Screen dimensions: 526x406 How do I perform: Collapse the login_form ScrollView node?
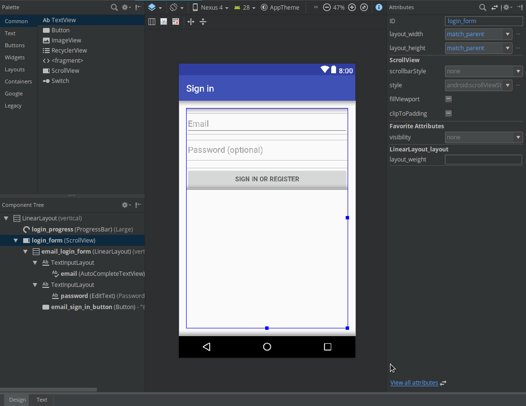[16, 240]
